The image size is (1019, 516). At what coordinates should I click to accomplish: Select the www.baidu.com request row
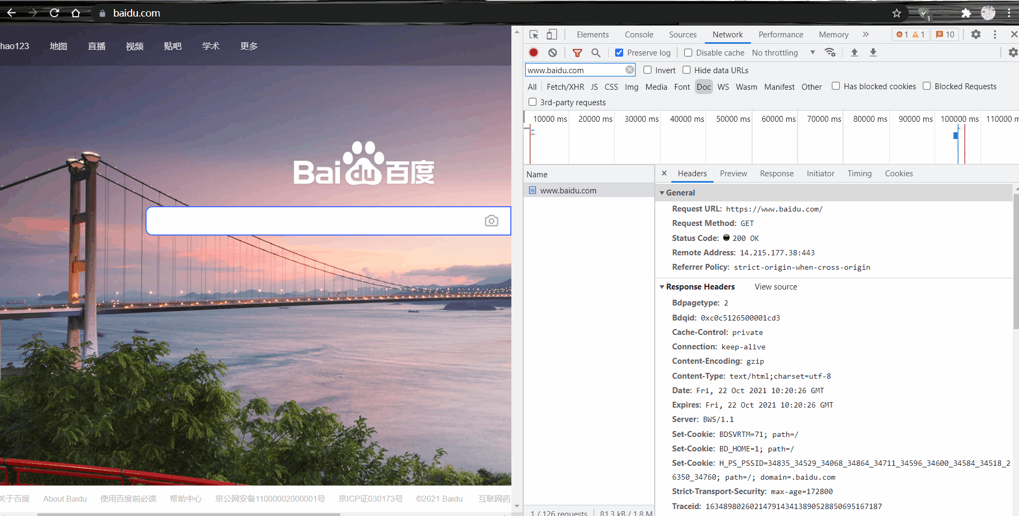588,190
